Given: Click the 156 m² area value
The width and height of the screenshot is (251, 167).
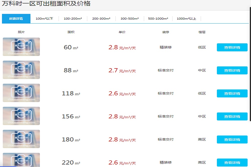Looking at the screenshot, I should tap(71, 116).
